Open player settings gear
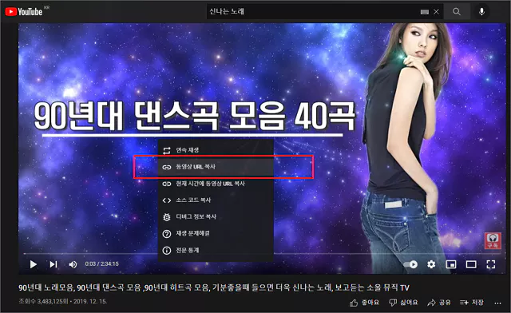The image size is (511, 313). [x=431, y=264]
